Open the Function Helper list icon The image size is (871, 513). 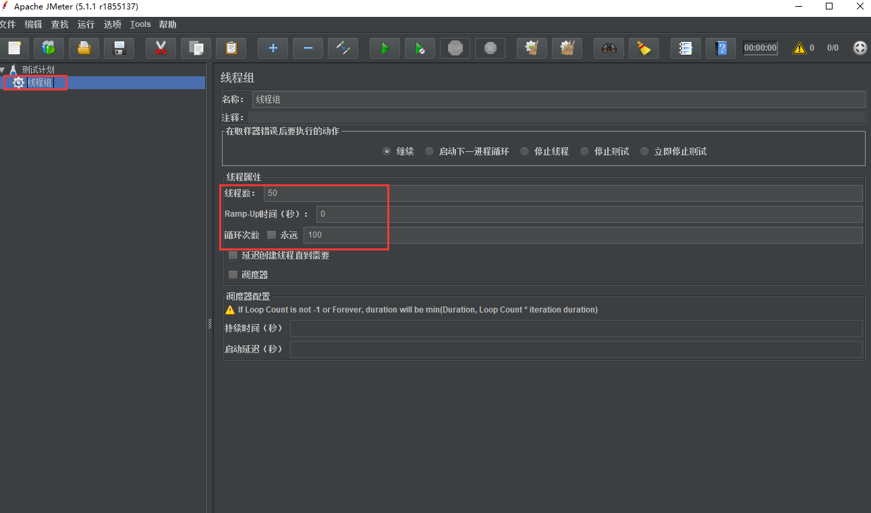tap(685, 48)
